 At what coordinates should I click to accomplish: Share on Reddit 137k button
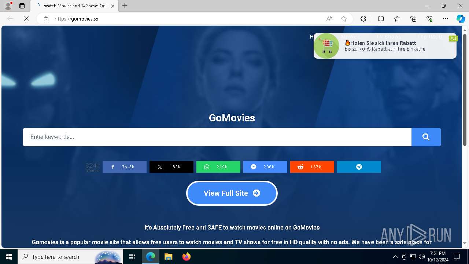[x=312, y=167]
